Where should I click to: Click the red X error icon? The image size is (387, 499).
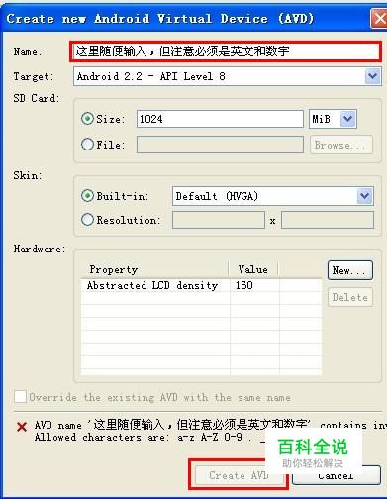(x=22, y=427)
